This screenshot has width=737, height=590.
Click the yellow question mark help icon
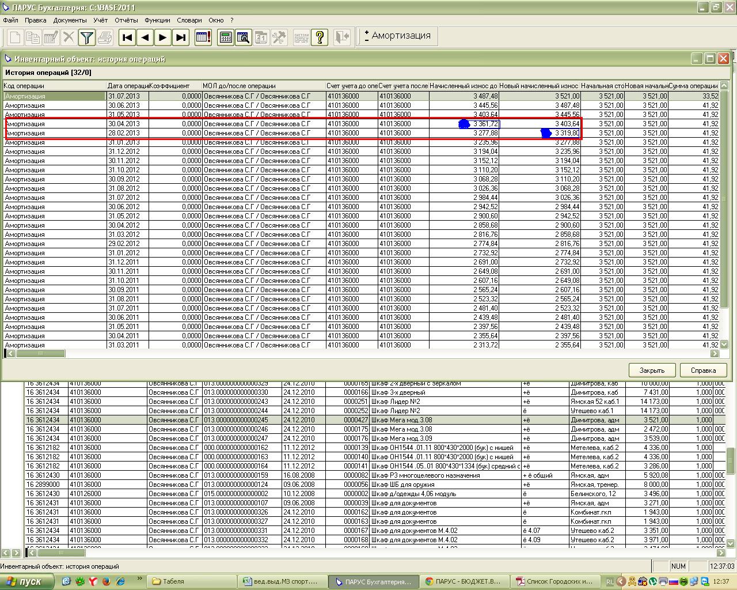(320, 37)
